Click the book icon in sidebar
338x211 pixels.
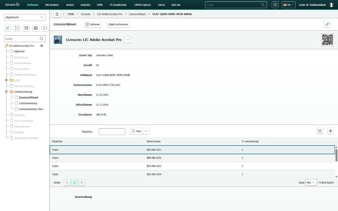[36, 28]
